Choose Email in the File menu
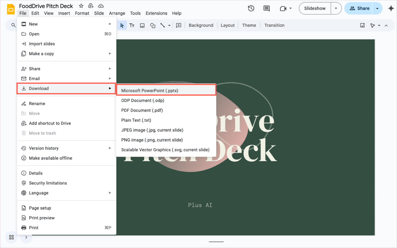The width and height of the screenshot is (397, 248). (x=66, y=79)
